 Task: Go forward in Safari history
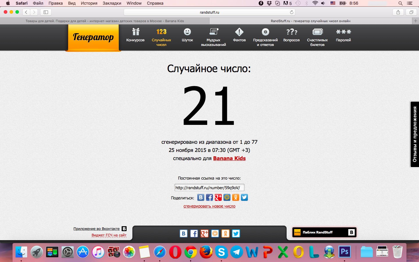coord(34,12)
